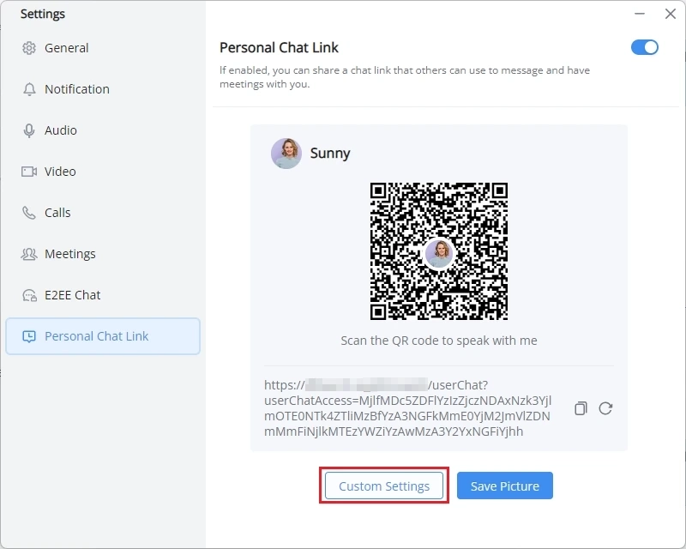Screen dimensions: 686x549
Task: Click the userChat URL text
Action: [408, 408]
